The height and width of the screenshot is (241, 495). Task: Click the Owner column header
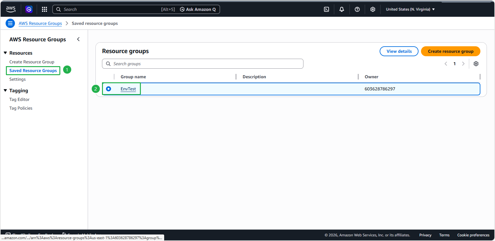pyautogui.click(x=372, y=77)
